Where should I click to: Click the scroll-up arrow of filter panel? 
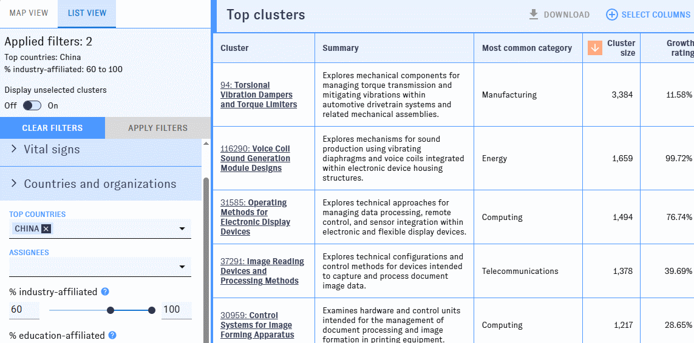pos(205,143)
